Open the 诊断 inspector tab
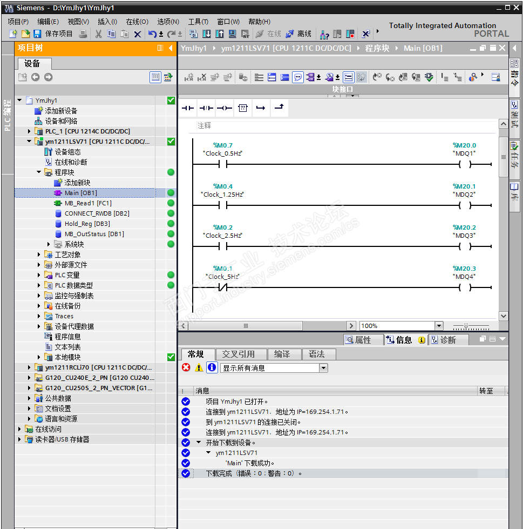 pyautogui.click(x=448, y=340)
